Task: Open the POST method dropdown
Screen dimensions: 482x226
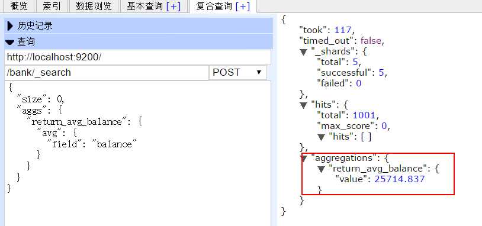Action: click(x=237, y=72)
